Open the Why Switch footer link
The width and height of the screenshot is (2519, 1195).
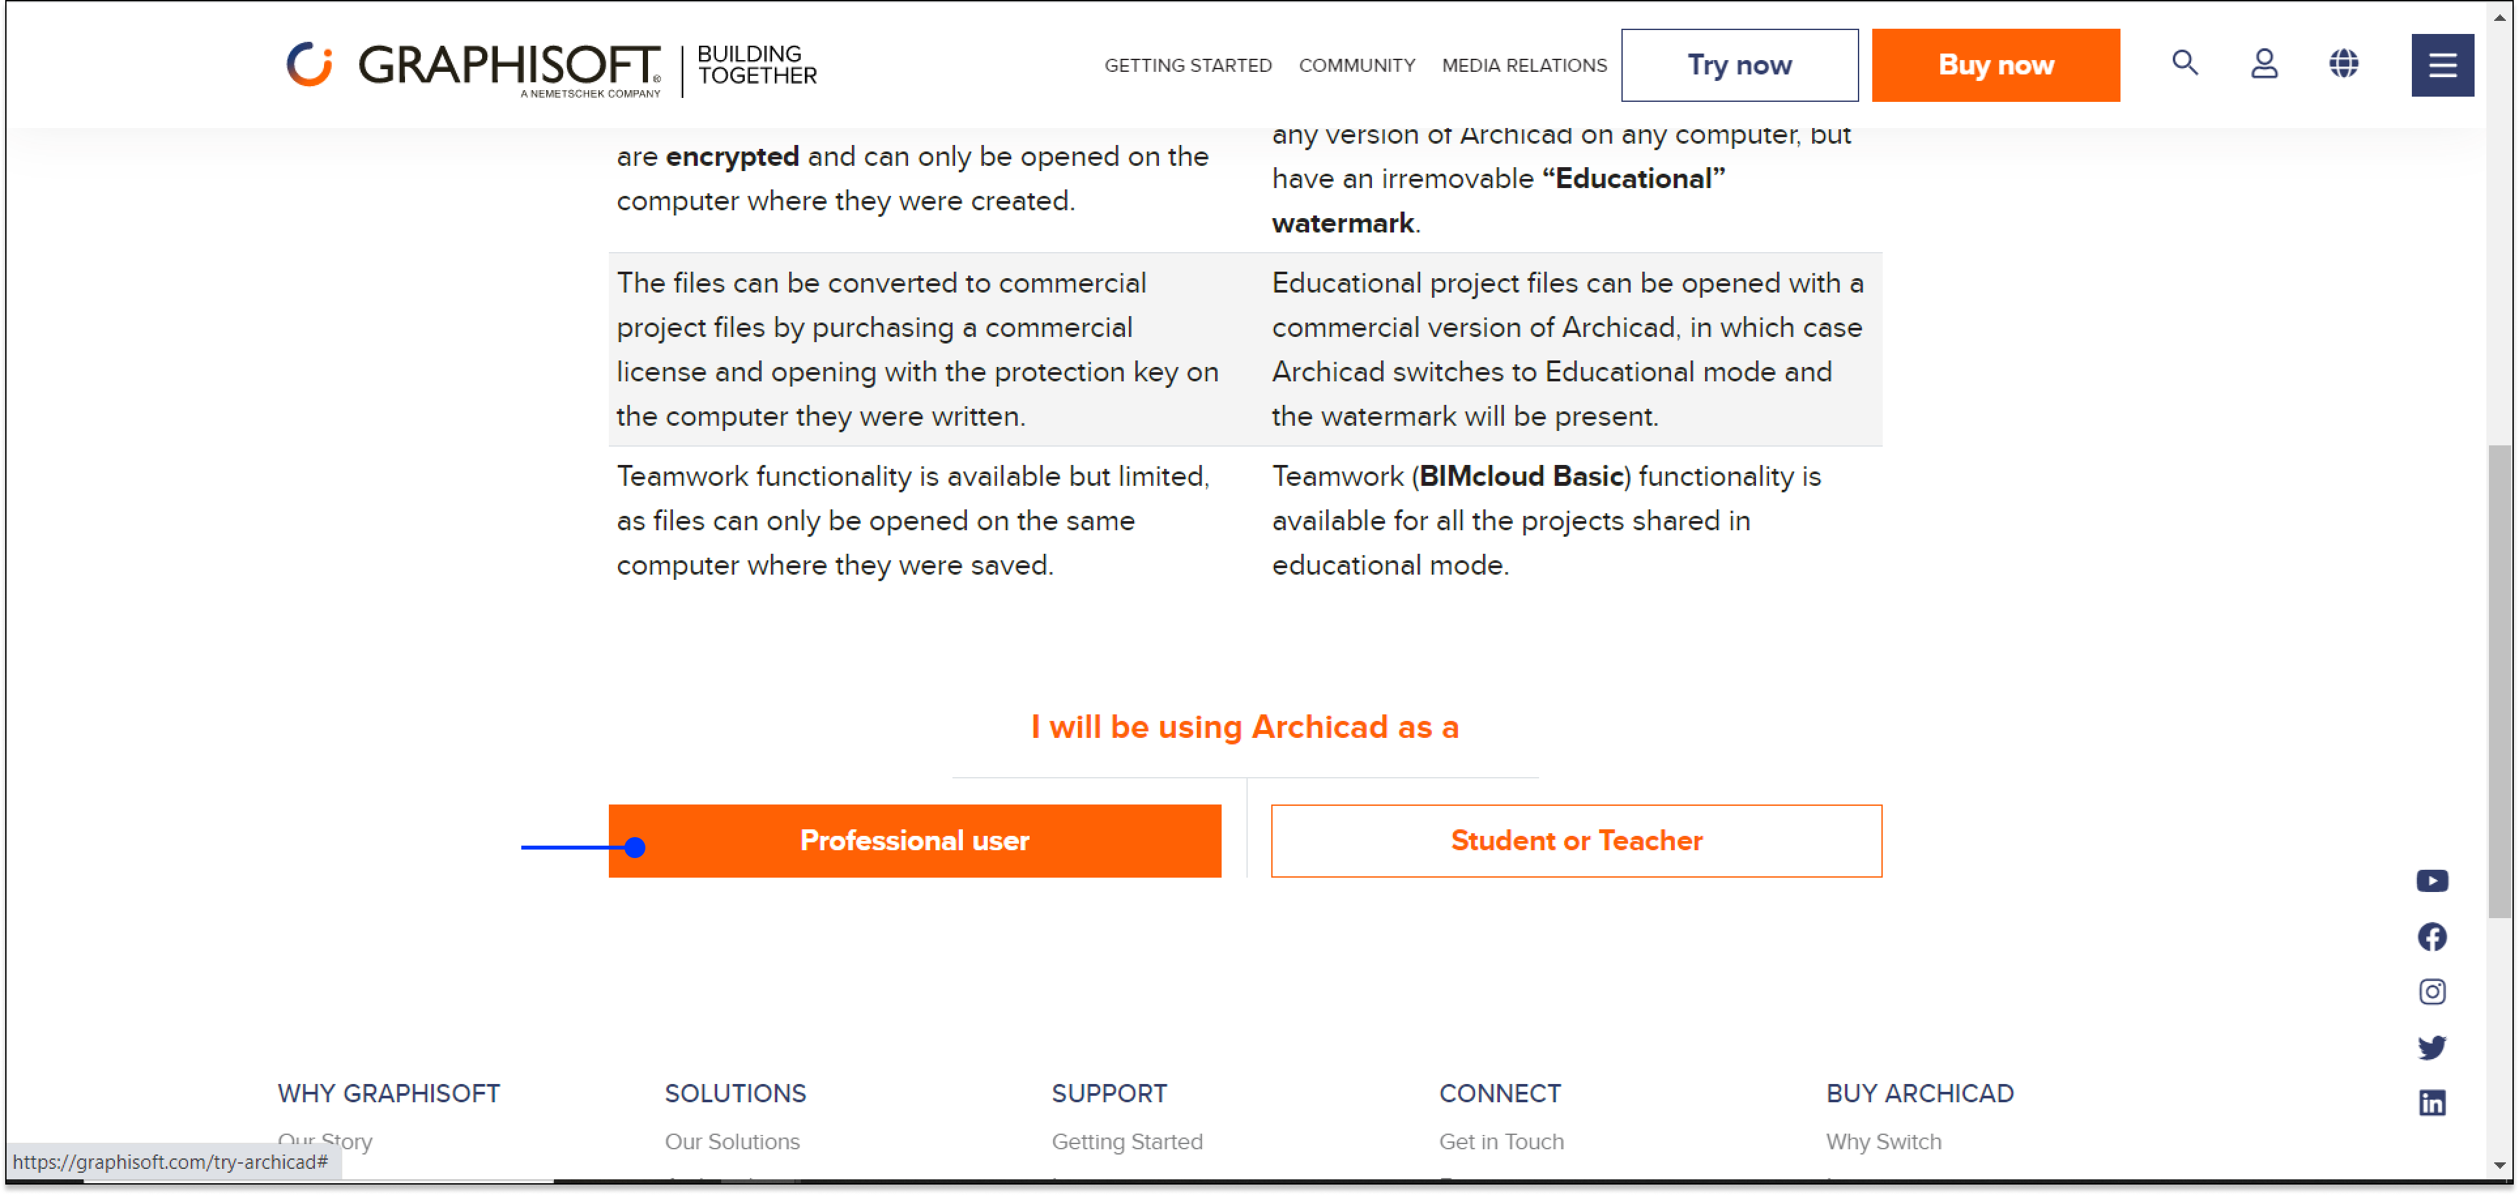point(1883,1141)
